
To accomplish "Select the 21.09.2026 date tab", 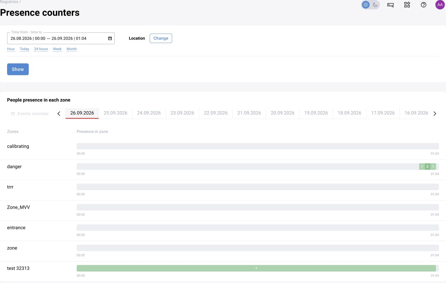I will 249,113.
